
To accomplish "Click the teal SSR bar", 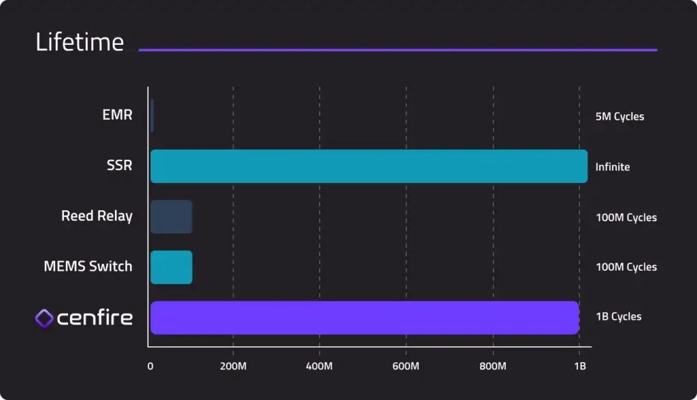I will [x=368, y=165].
